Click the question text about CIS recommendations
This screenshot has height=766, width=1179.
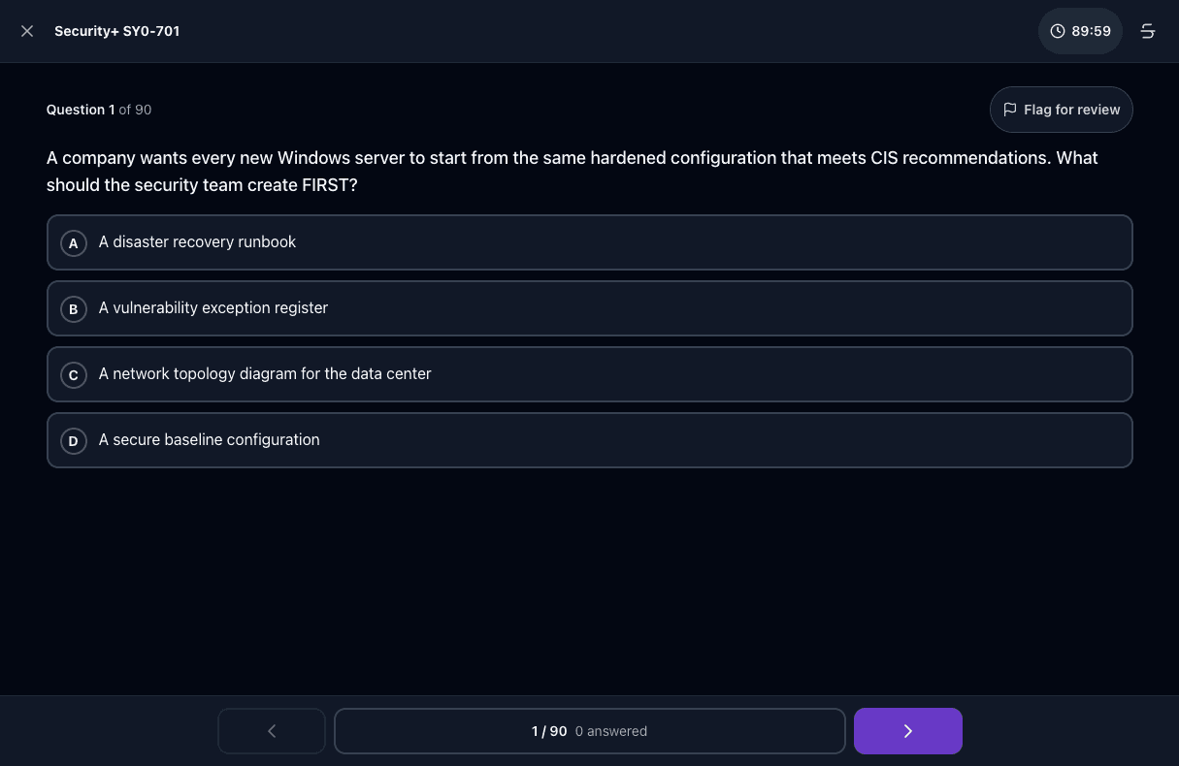pyautogui.click(x=573, y=172)
